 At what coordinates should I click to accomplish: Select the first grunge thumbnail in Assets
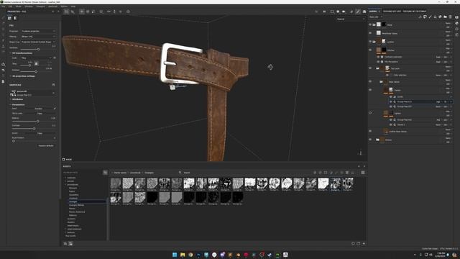[x=116, y=184]
